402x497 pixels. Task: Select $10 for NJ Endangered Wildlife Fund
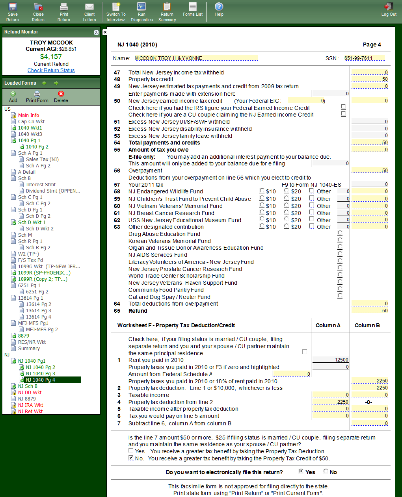click(262, 191)
